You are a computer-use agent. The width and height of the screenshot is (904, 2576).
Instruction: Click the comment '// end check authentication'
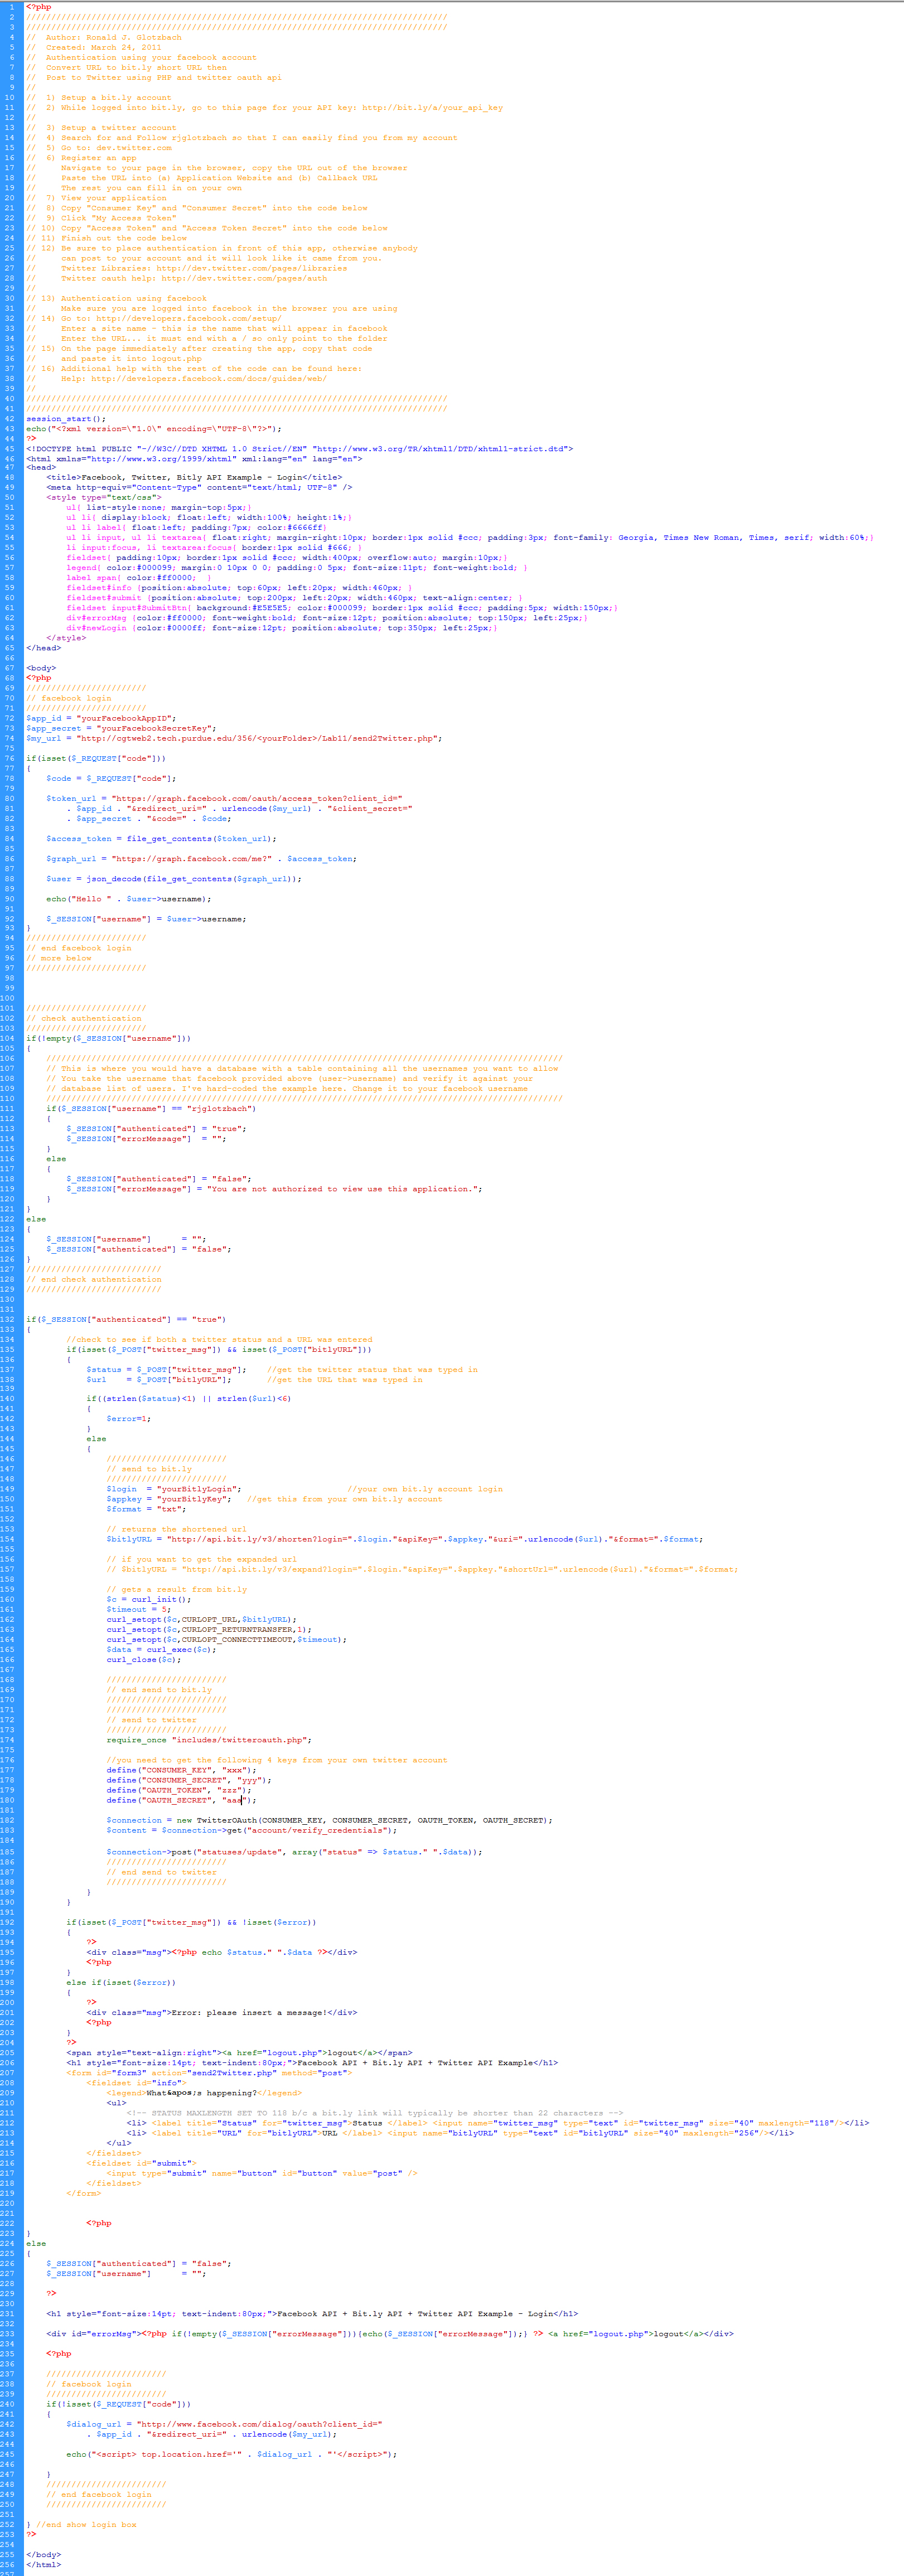(x=94, y=1278)
